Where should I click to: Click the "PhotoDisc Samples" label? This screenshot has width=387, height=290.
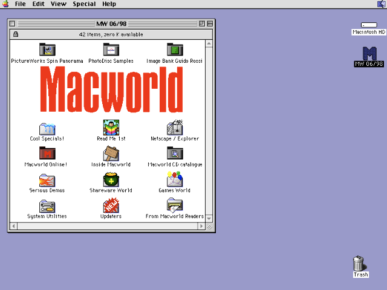click(111, 61)
